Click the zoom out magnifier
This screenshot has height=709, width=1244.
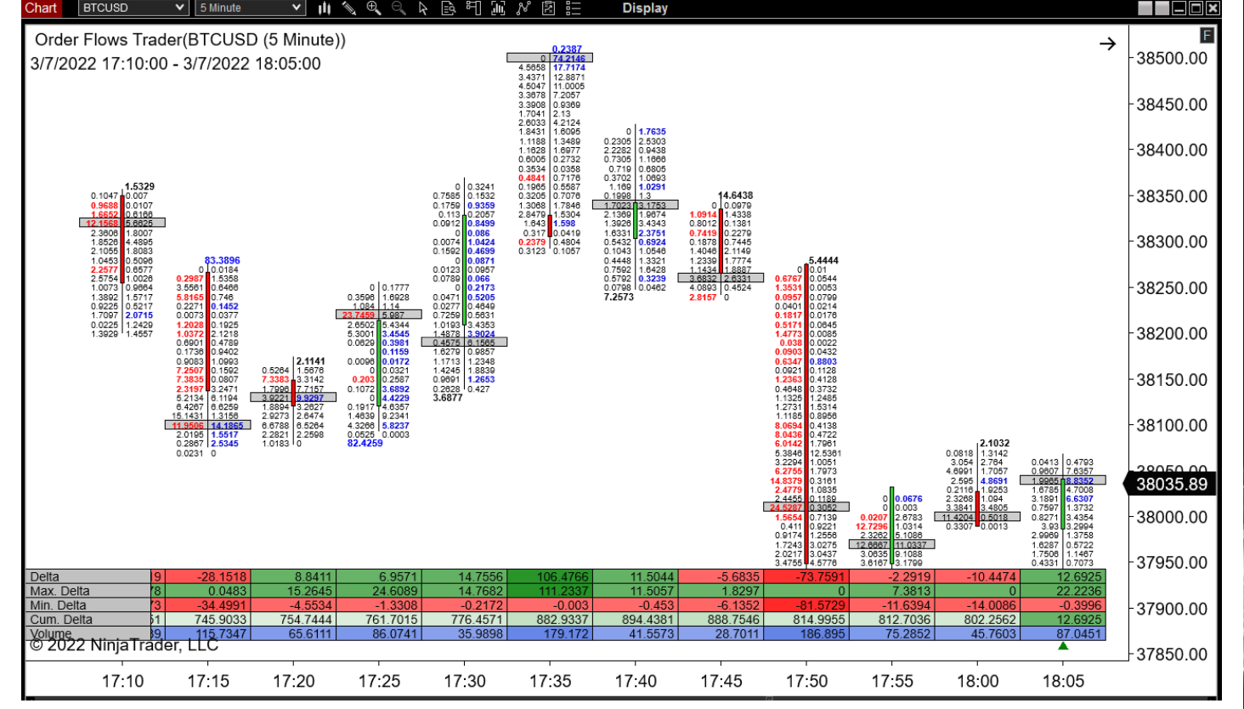(x=399, y=9)
